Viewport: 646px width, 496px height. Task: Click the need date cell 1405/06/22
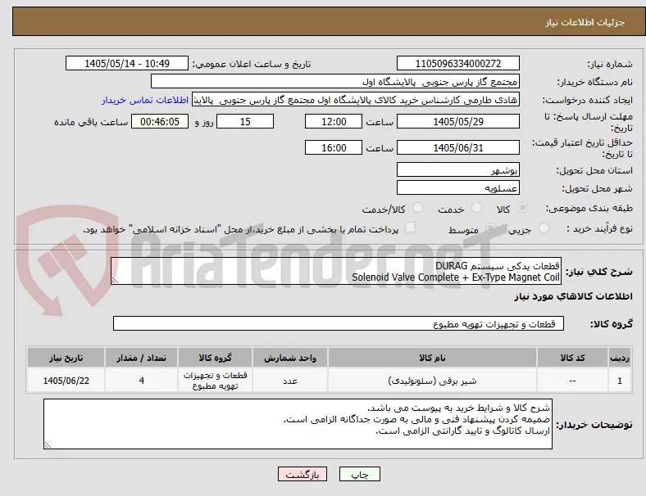pos(66,381)
